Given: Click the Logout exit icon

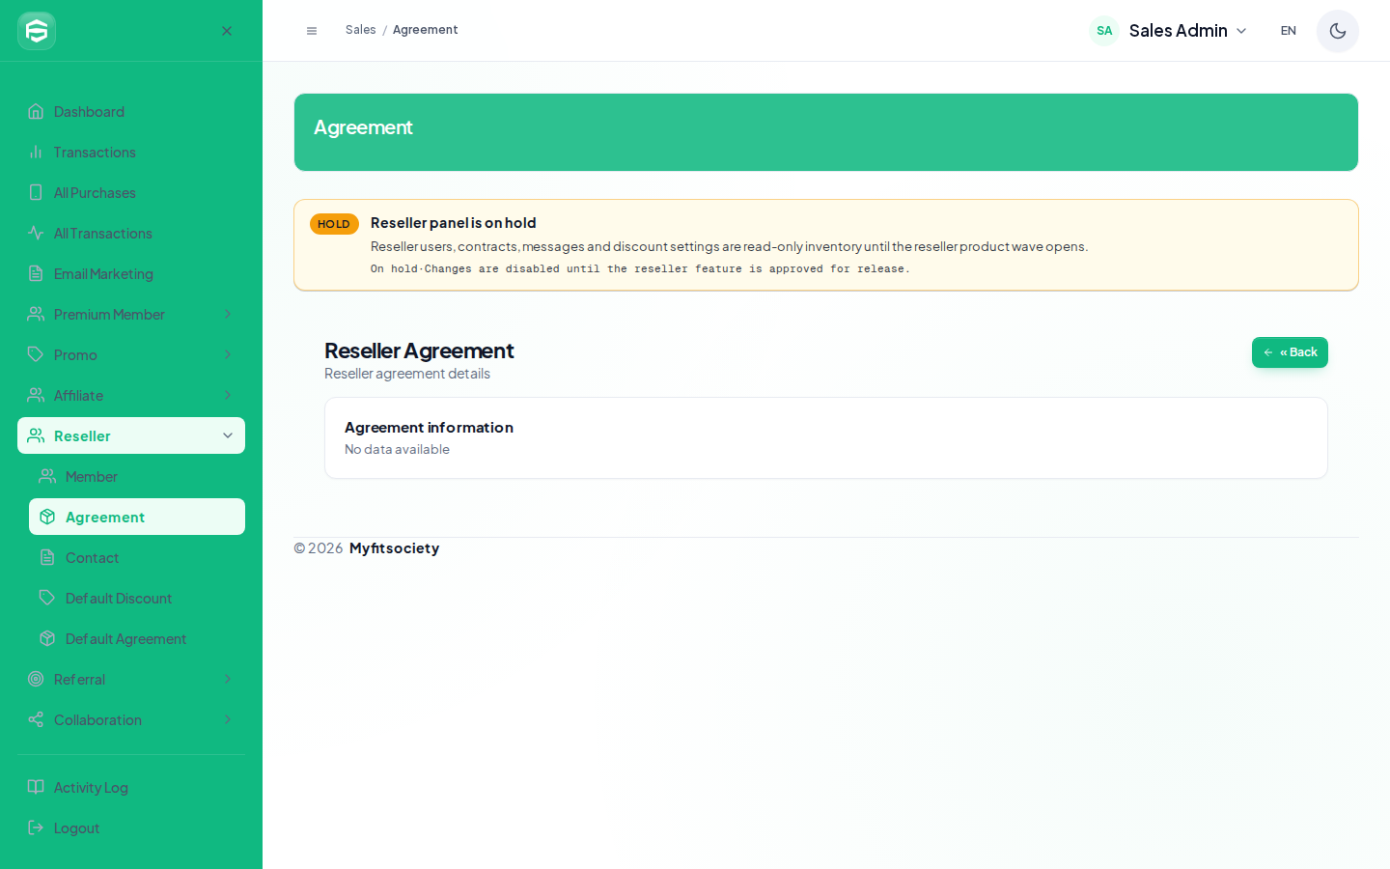Looking at the screenshot, I should pyautogui.click(x=36, y=827).
